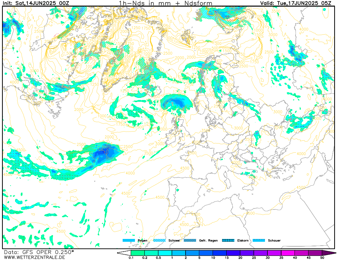Click the Eiskorn grid-pattern legend swatch
The height and width of the screenshot is (260, 337).
click(228, 240)
